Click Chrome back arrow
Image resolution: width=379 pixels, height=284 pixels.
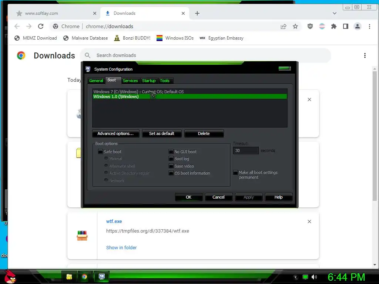click(x=17, y=26)
